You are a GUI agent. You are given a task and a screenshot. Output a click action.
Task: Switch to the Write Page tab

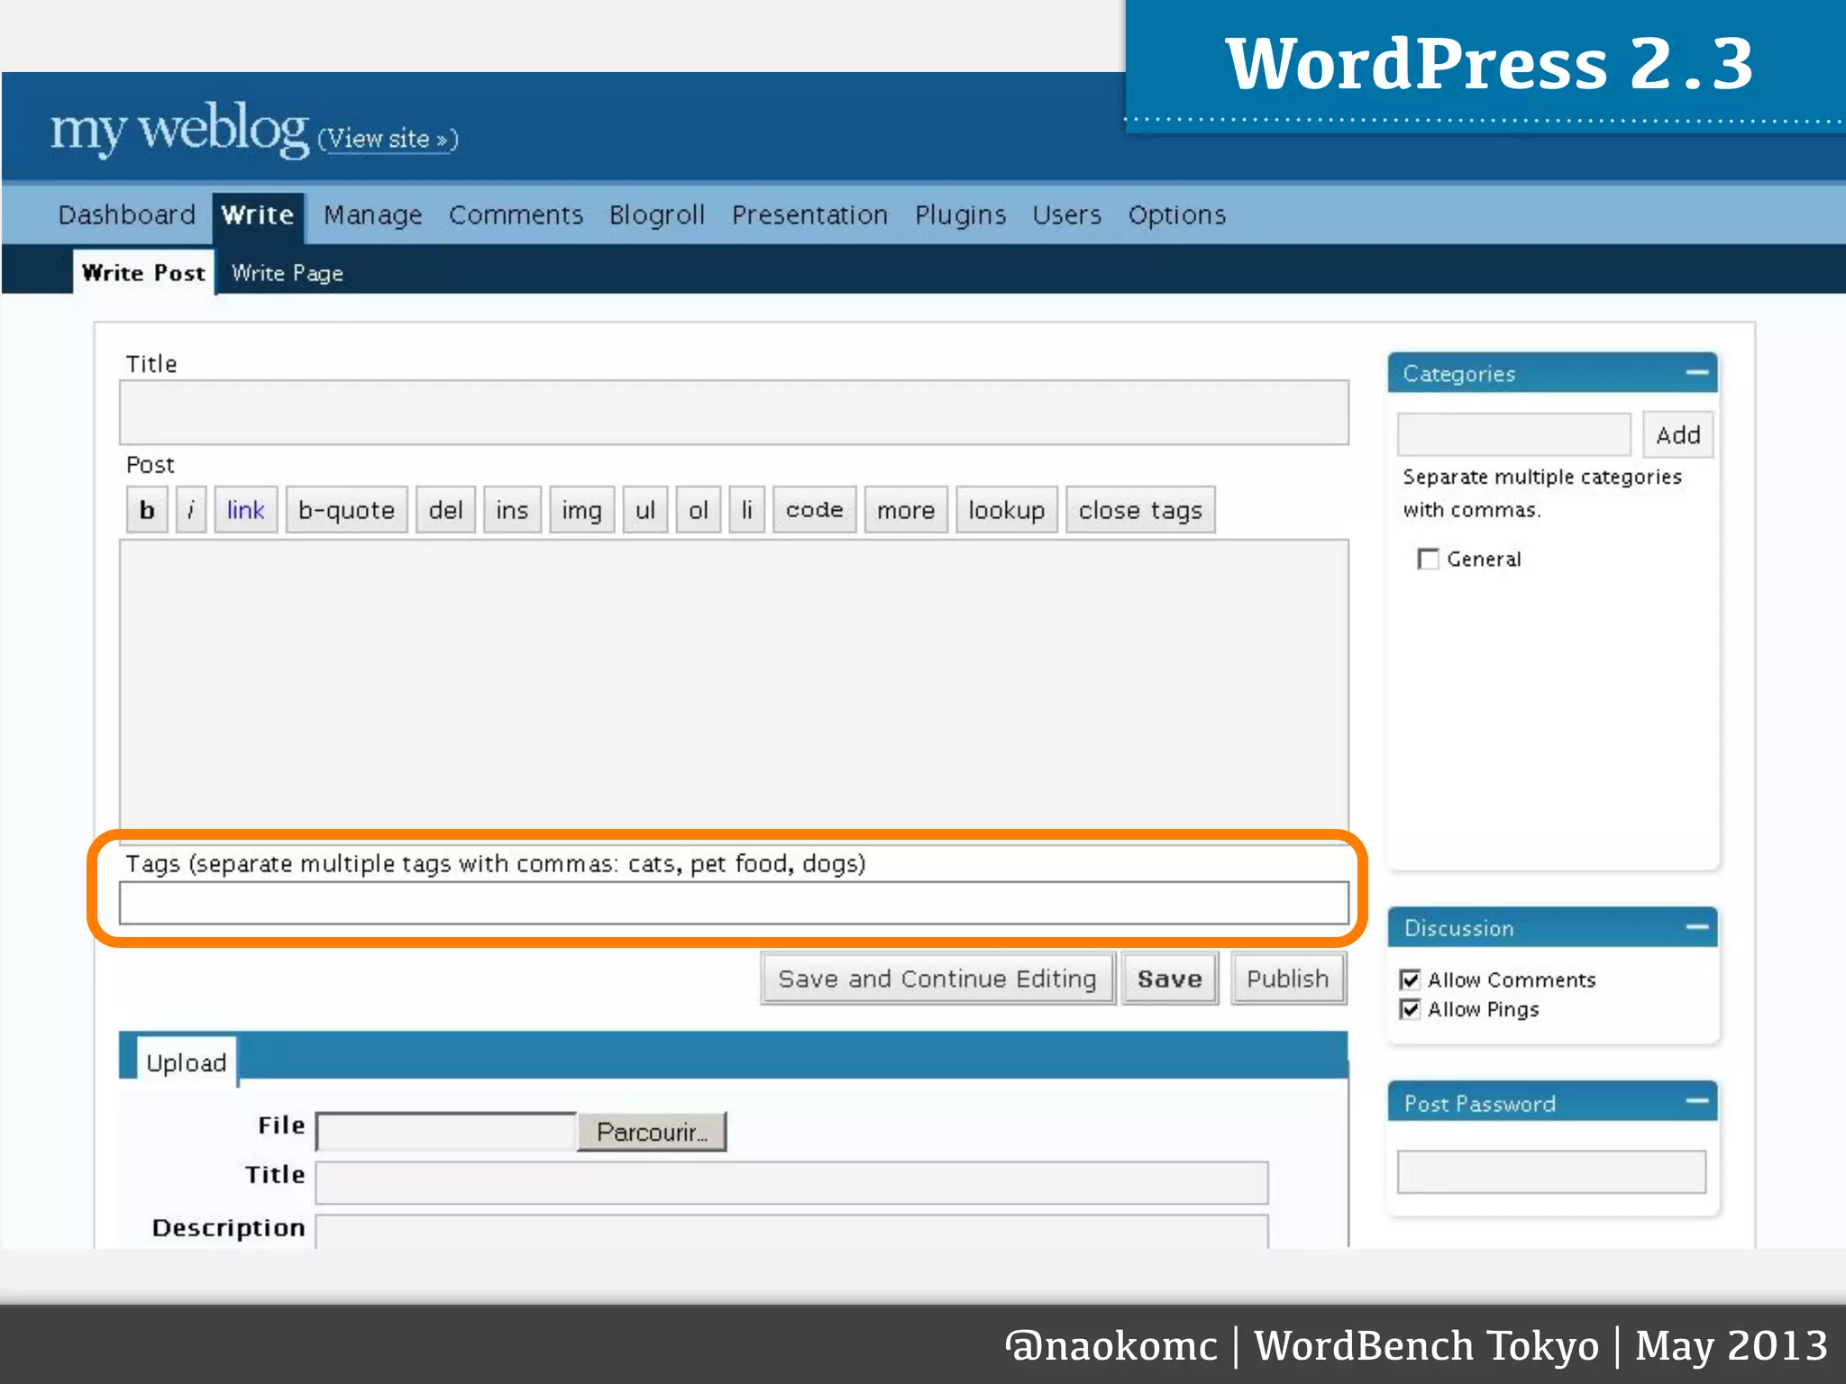(287, 273)
